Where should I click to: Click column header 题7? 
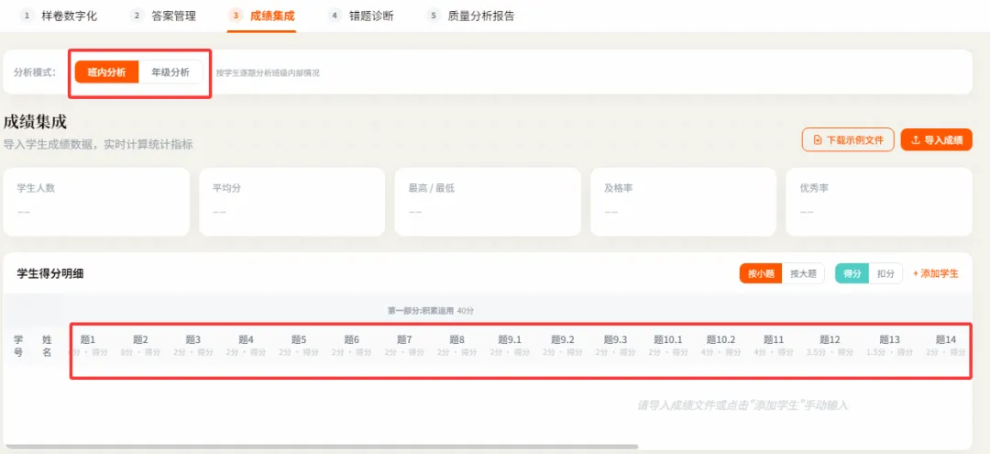(405, 339)
